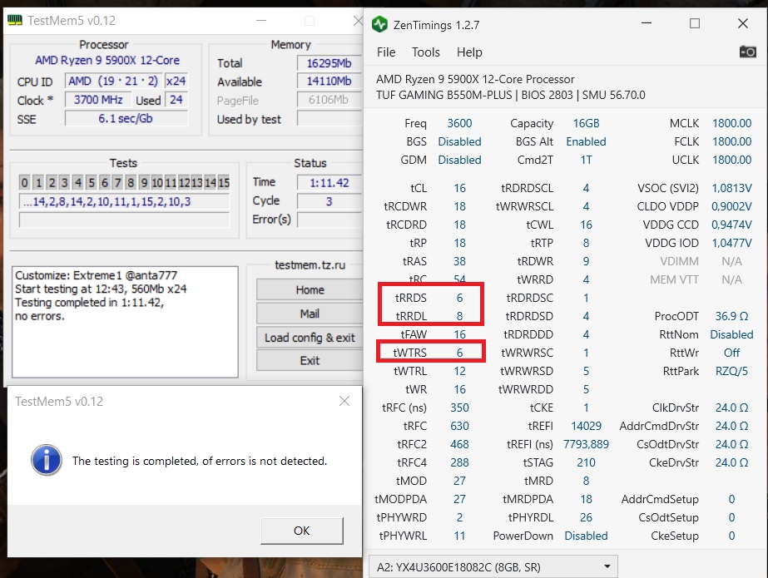
Task: Open the File menu in ZenTimings
Action: tap(386, 52)
